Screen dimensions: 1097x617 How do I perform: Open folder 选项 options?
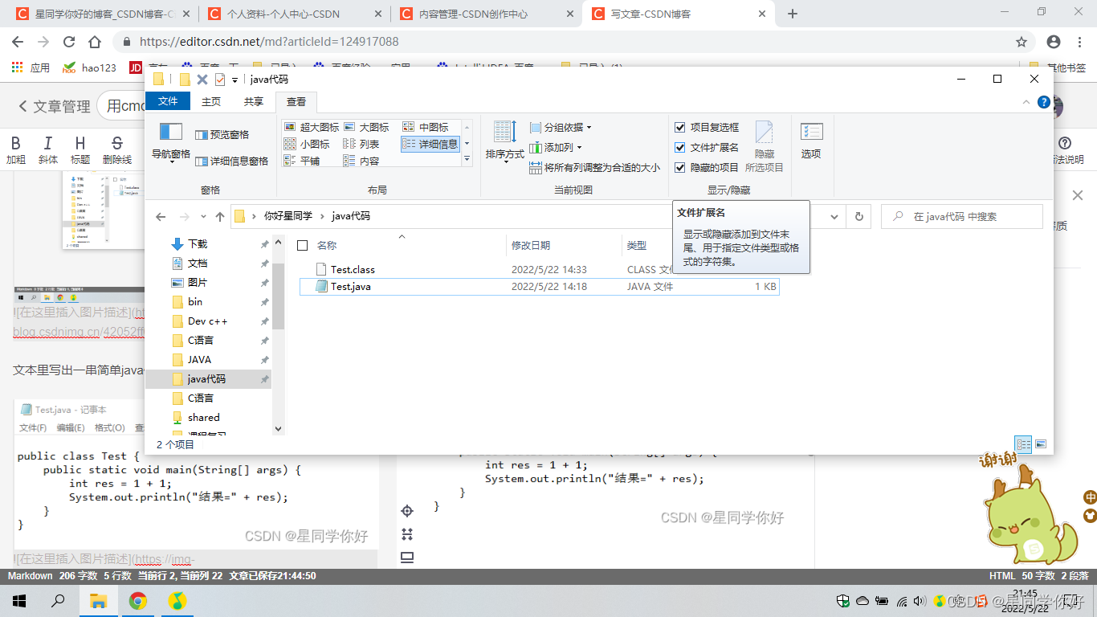[811, 141]
